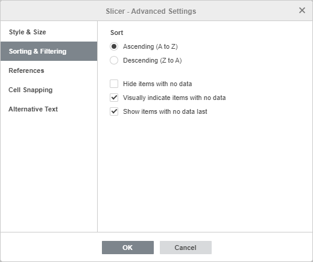Close the Slicer Advanced Settings dialog
Image resolution: width=313 pixels, height=262 pixels.
302,10
